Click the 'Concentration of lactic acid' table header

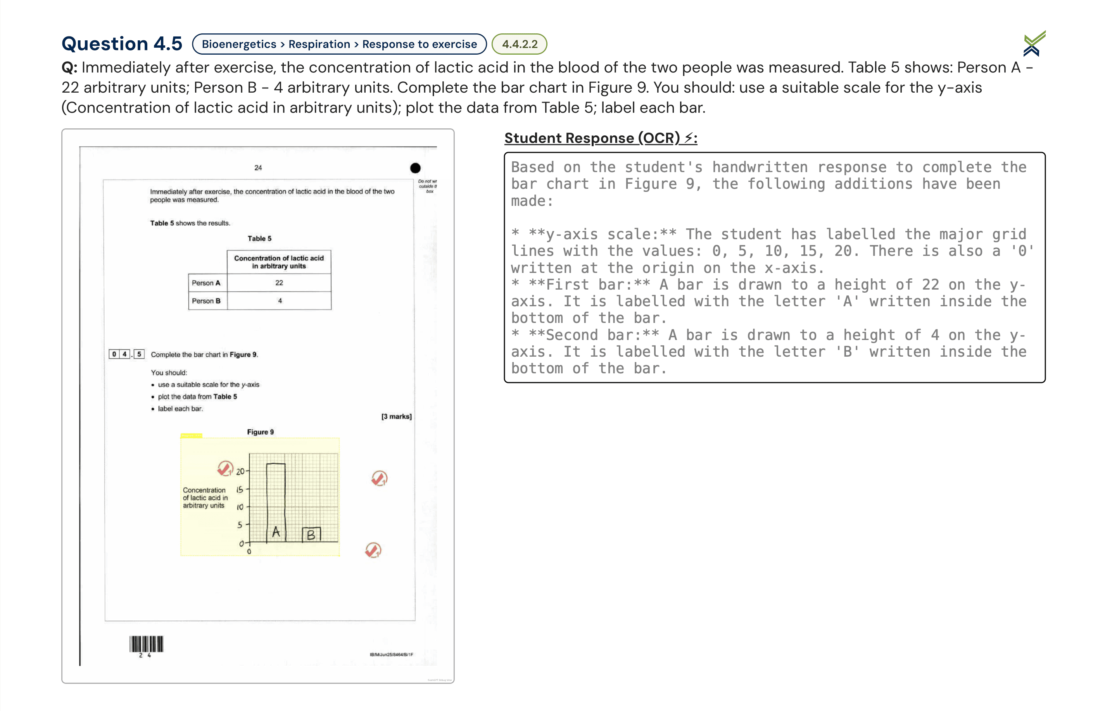279,262
